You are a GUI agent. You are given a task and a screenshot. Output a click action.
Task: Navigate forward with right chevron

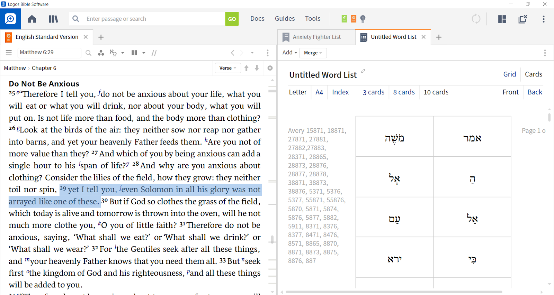click(x=242, y=53)
